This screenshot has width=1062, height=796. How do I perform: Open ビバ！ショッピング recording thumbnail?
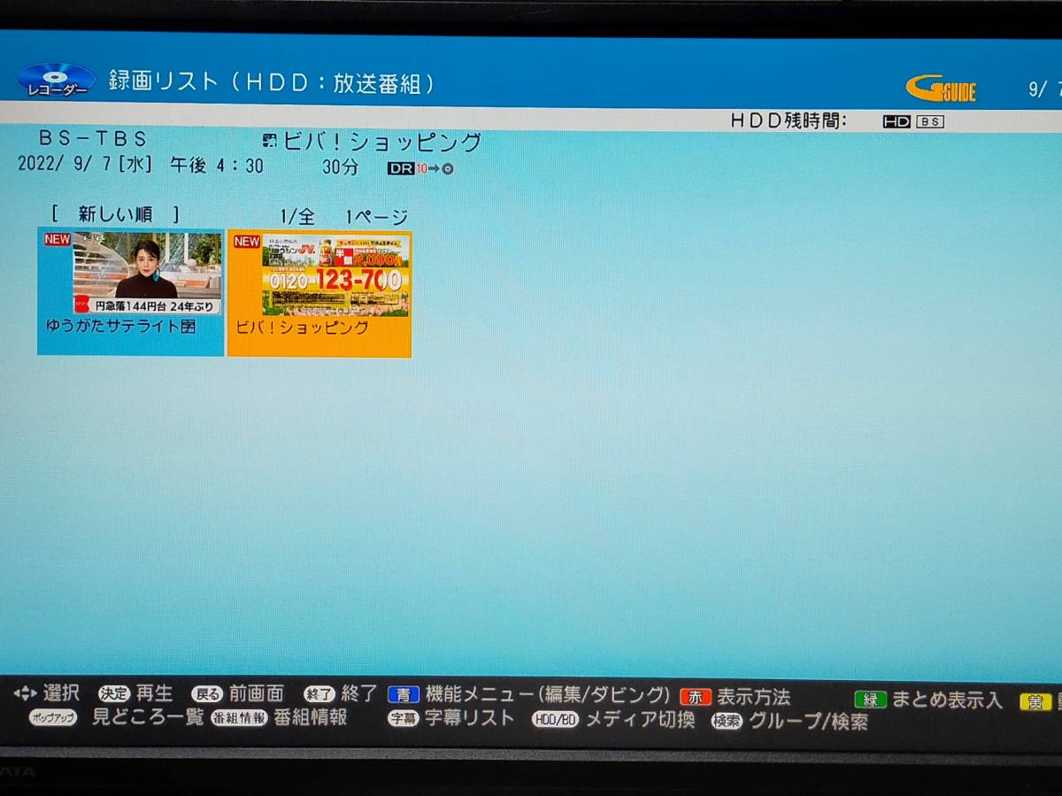click(319, 293)
